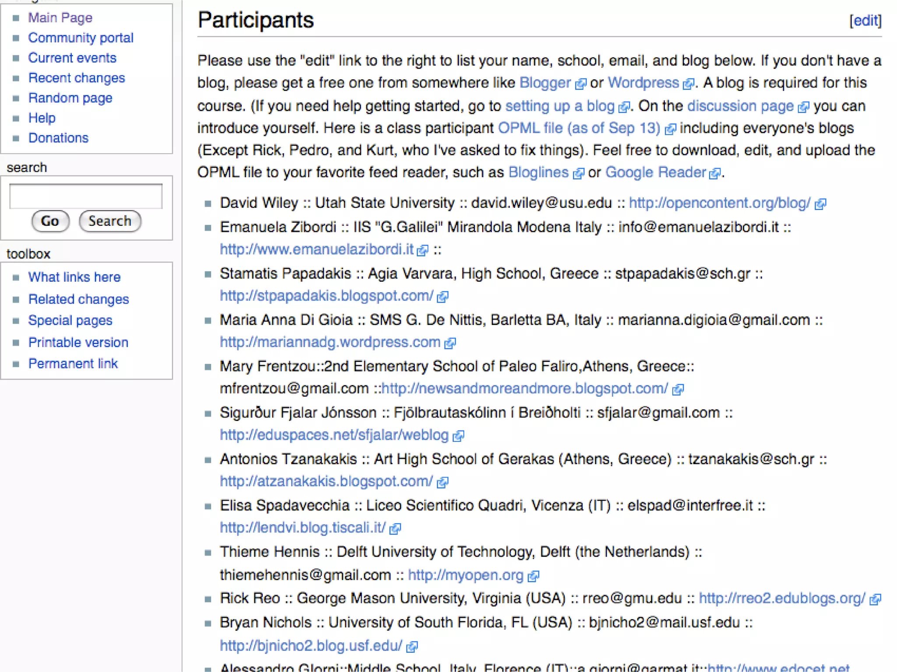The width and height of the screenshot is (897, 672).
Task: Click external link icon after opencontent.org/blog
Action: click(820, 204)
